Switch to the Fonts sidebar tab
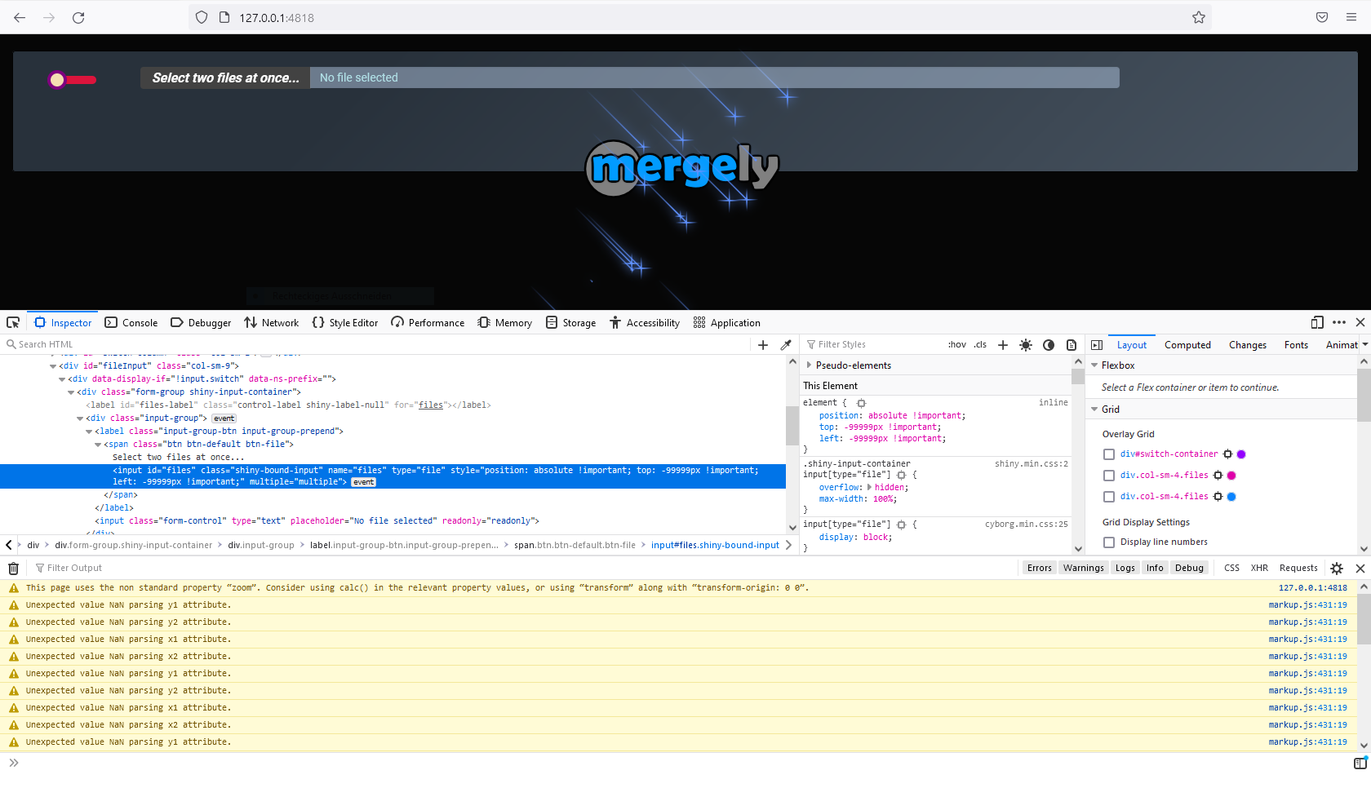The height and width of the screenshot is (788, 1371). (x=1296, y=344)
